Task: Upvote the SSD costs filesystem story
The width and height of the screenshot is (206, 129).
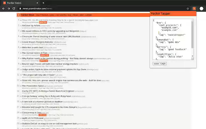Action: point(21,31)
